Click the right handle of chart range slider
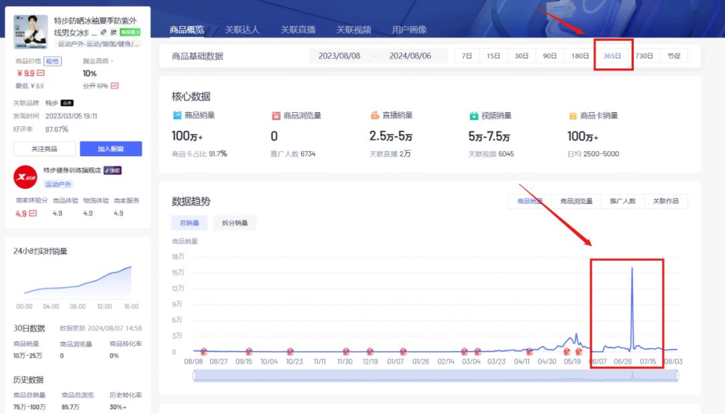This screenshot has width=725, height=414. (677, 376)
